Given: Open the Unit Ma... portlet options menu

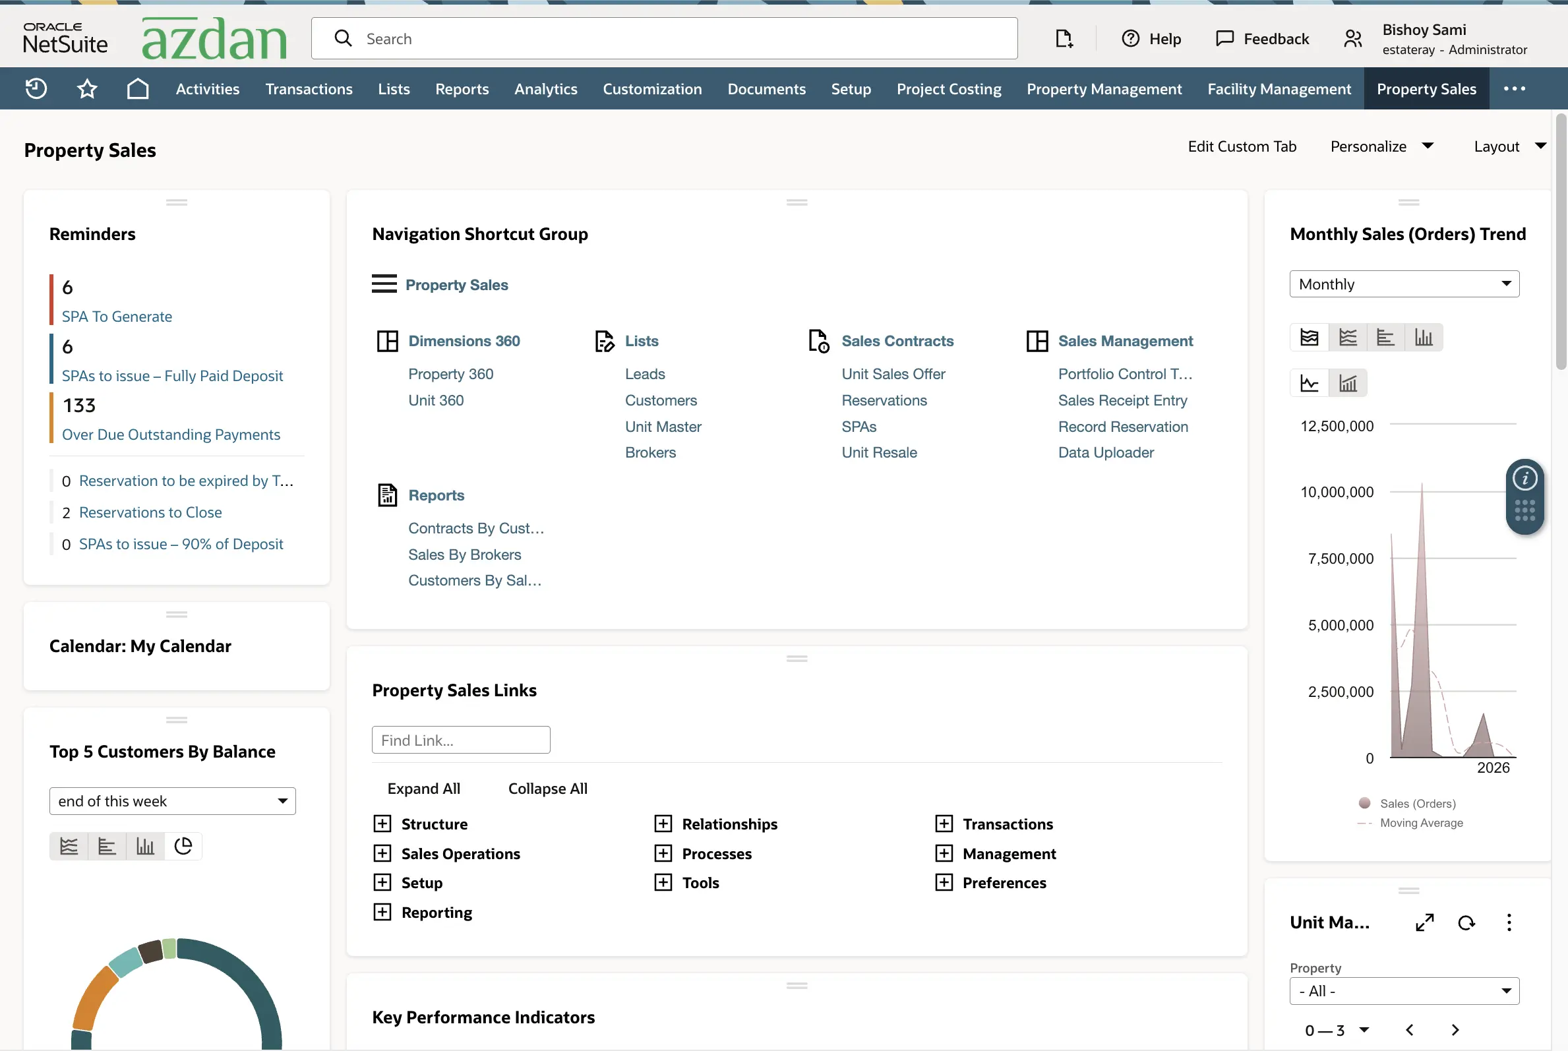Looking at the screenshot, I should pyautogui.click(x=1509, y=923).
